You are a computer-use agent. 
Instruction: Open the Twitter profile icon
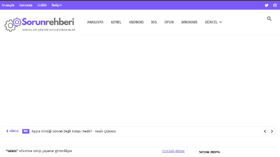click(x=267, y=5)
